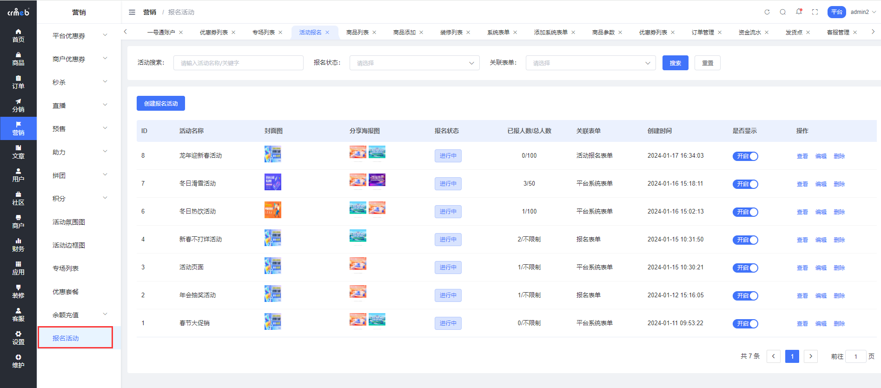Toggle display switch for 春节大促销
Image resolution: width=881 pixels, height=388 pixels.
[745, 324]
